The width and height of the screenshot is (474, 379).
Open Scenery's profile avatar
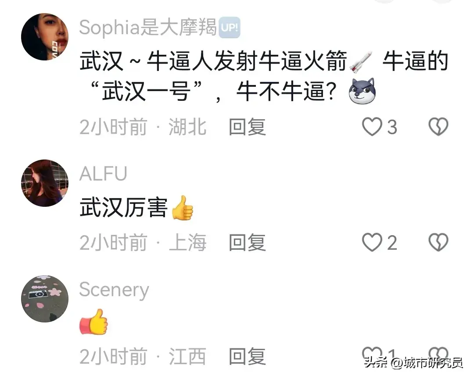pos(45,299)
